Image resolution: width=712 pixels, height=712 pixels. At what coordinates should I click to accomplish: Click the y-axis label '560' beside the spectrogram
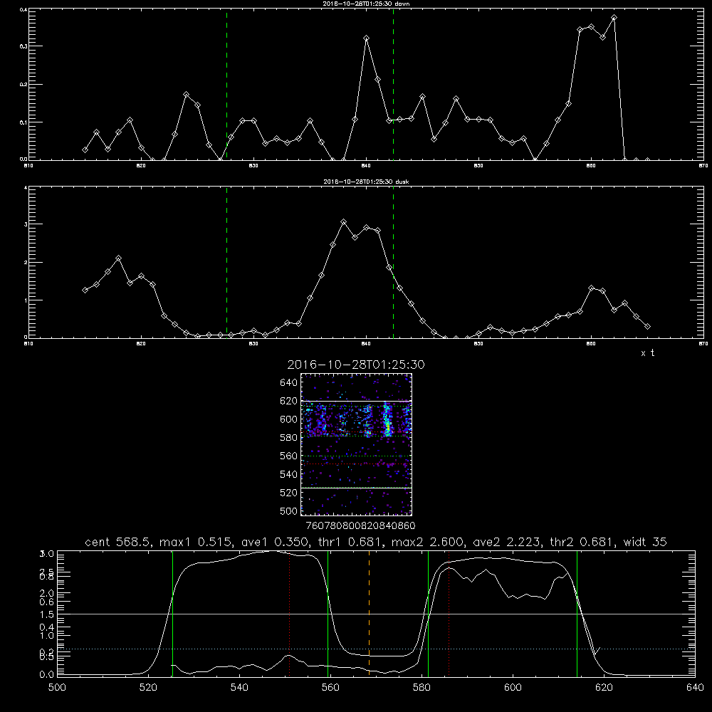pyautogui.click(x=289, y=456)
